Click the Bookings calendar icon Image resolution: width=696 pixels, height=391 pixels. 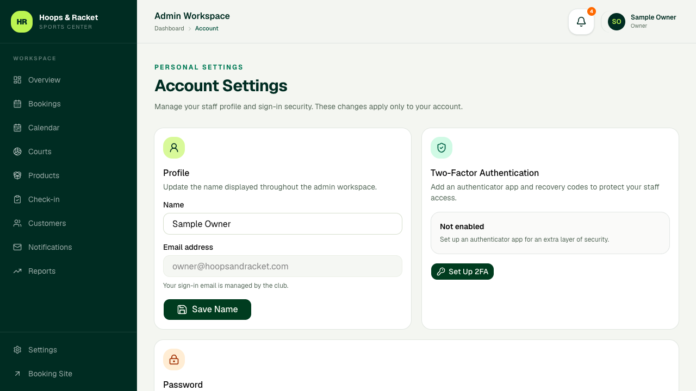click(x=17, y=104)
